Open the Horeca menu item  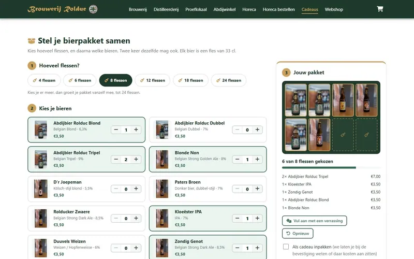pyautogui.click(x=249, y=9)
